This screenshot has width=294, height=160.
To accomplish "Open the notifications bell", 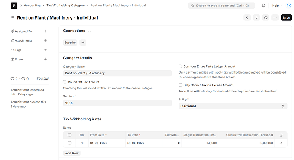I will [263, 6].
